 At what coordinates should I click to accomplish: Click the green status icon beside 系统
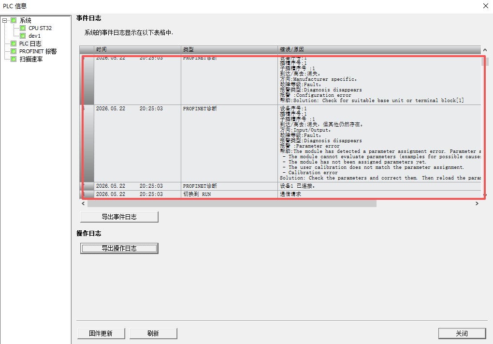(14, 20)
